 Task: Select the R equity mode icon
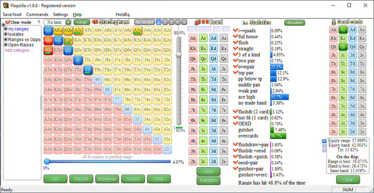pyautogui.click(x=324, y=141)
